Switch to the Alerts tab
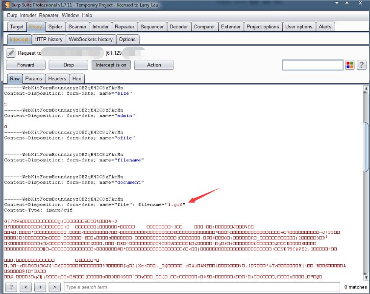 coord(325,27)
